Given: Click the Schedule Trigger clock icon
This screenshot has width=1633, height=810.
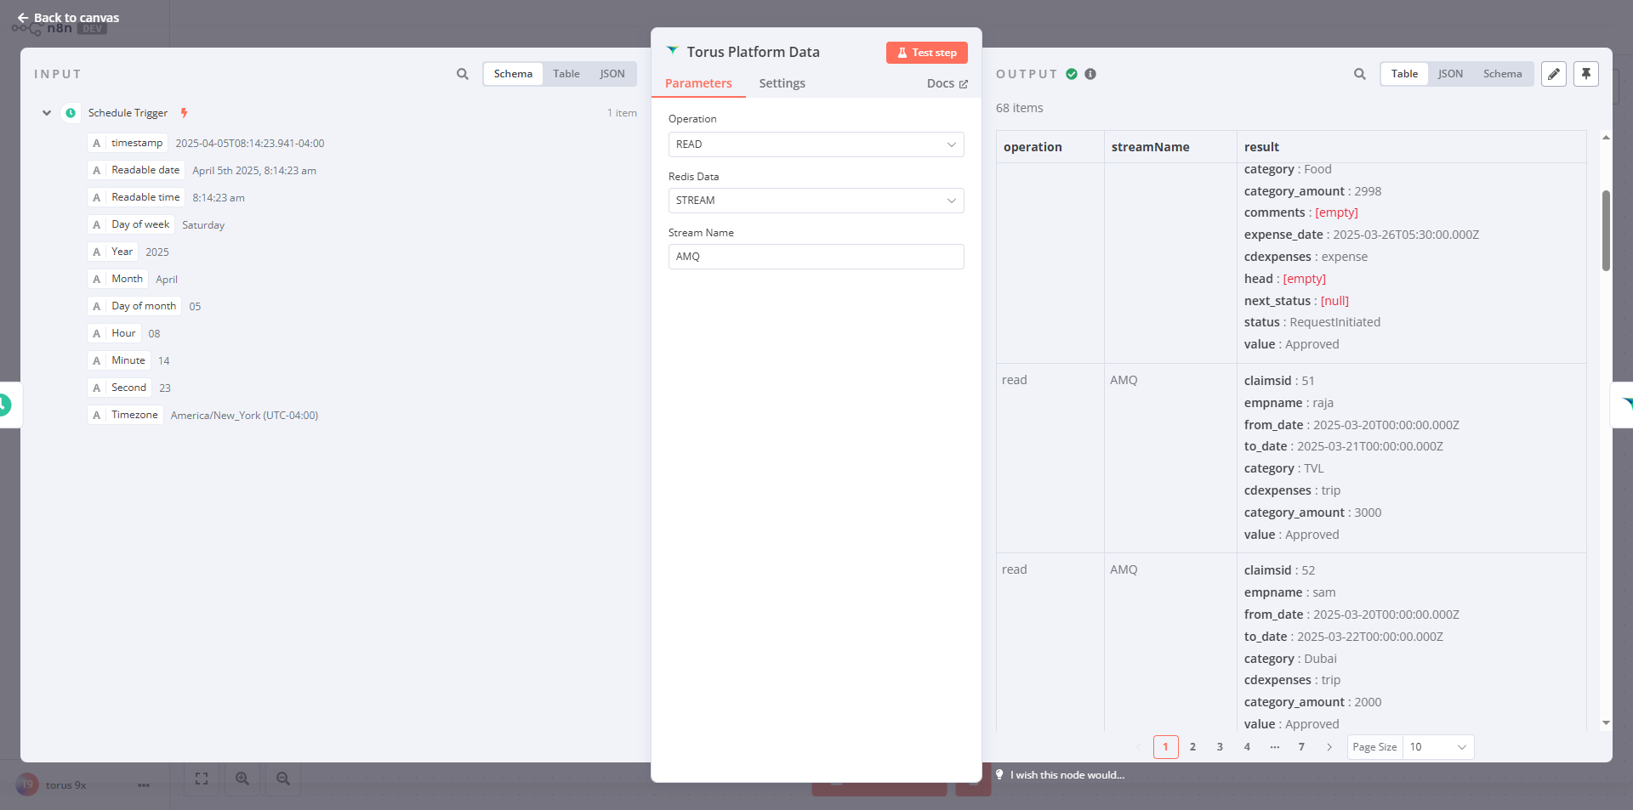Looking at the screenshot, I should (x=71, y=113).
